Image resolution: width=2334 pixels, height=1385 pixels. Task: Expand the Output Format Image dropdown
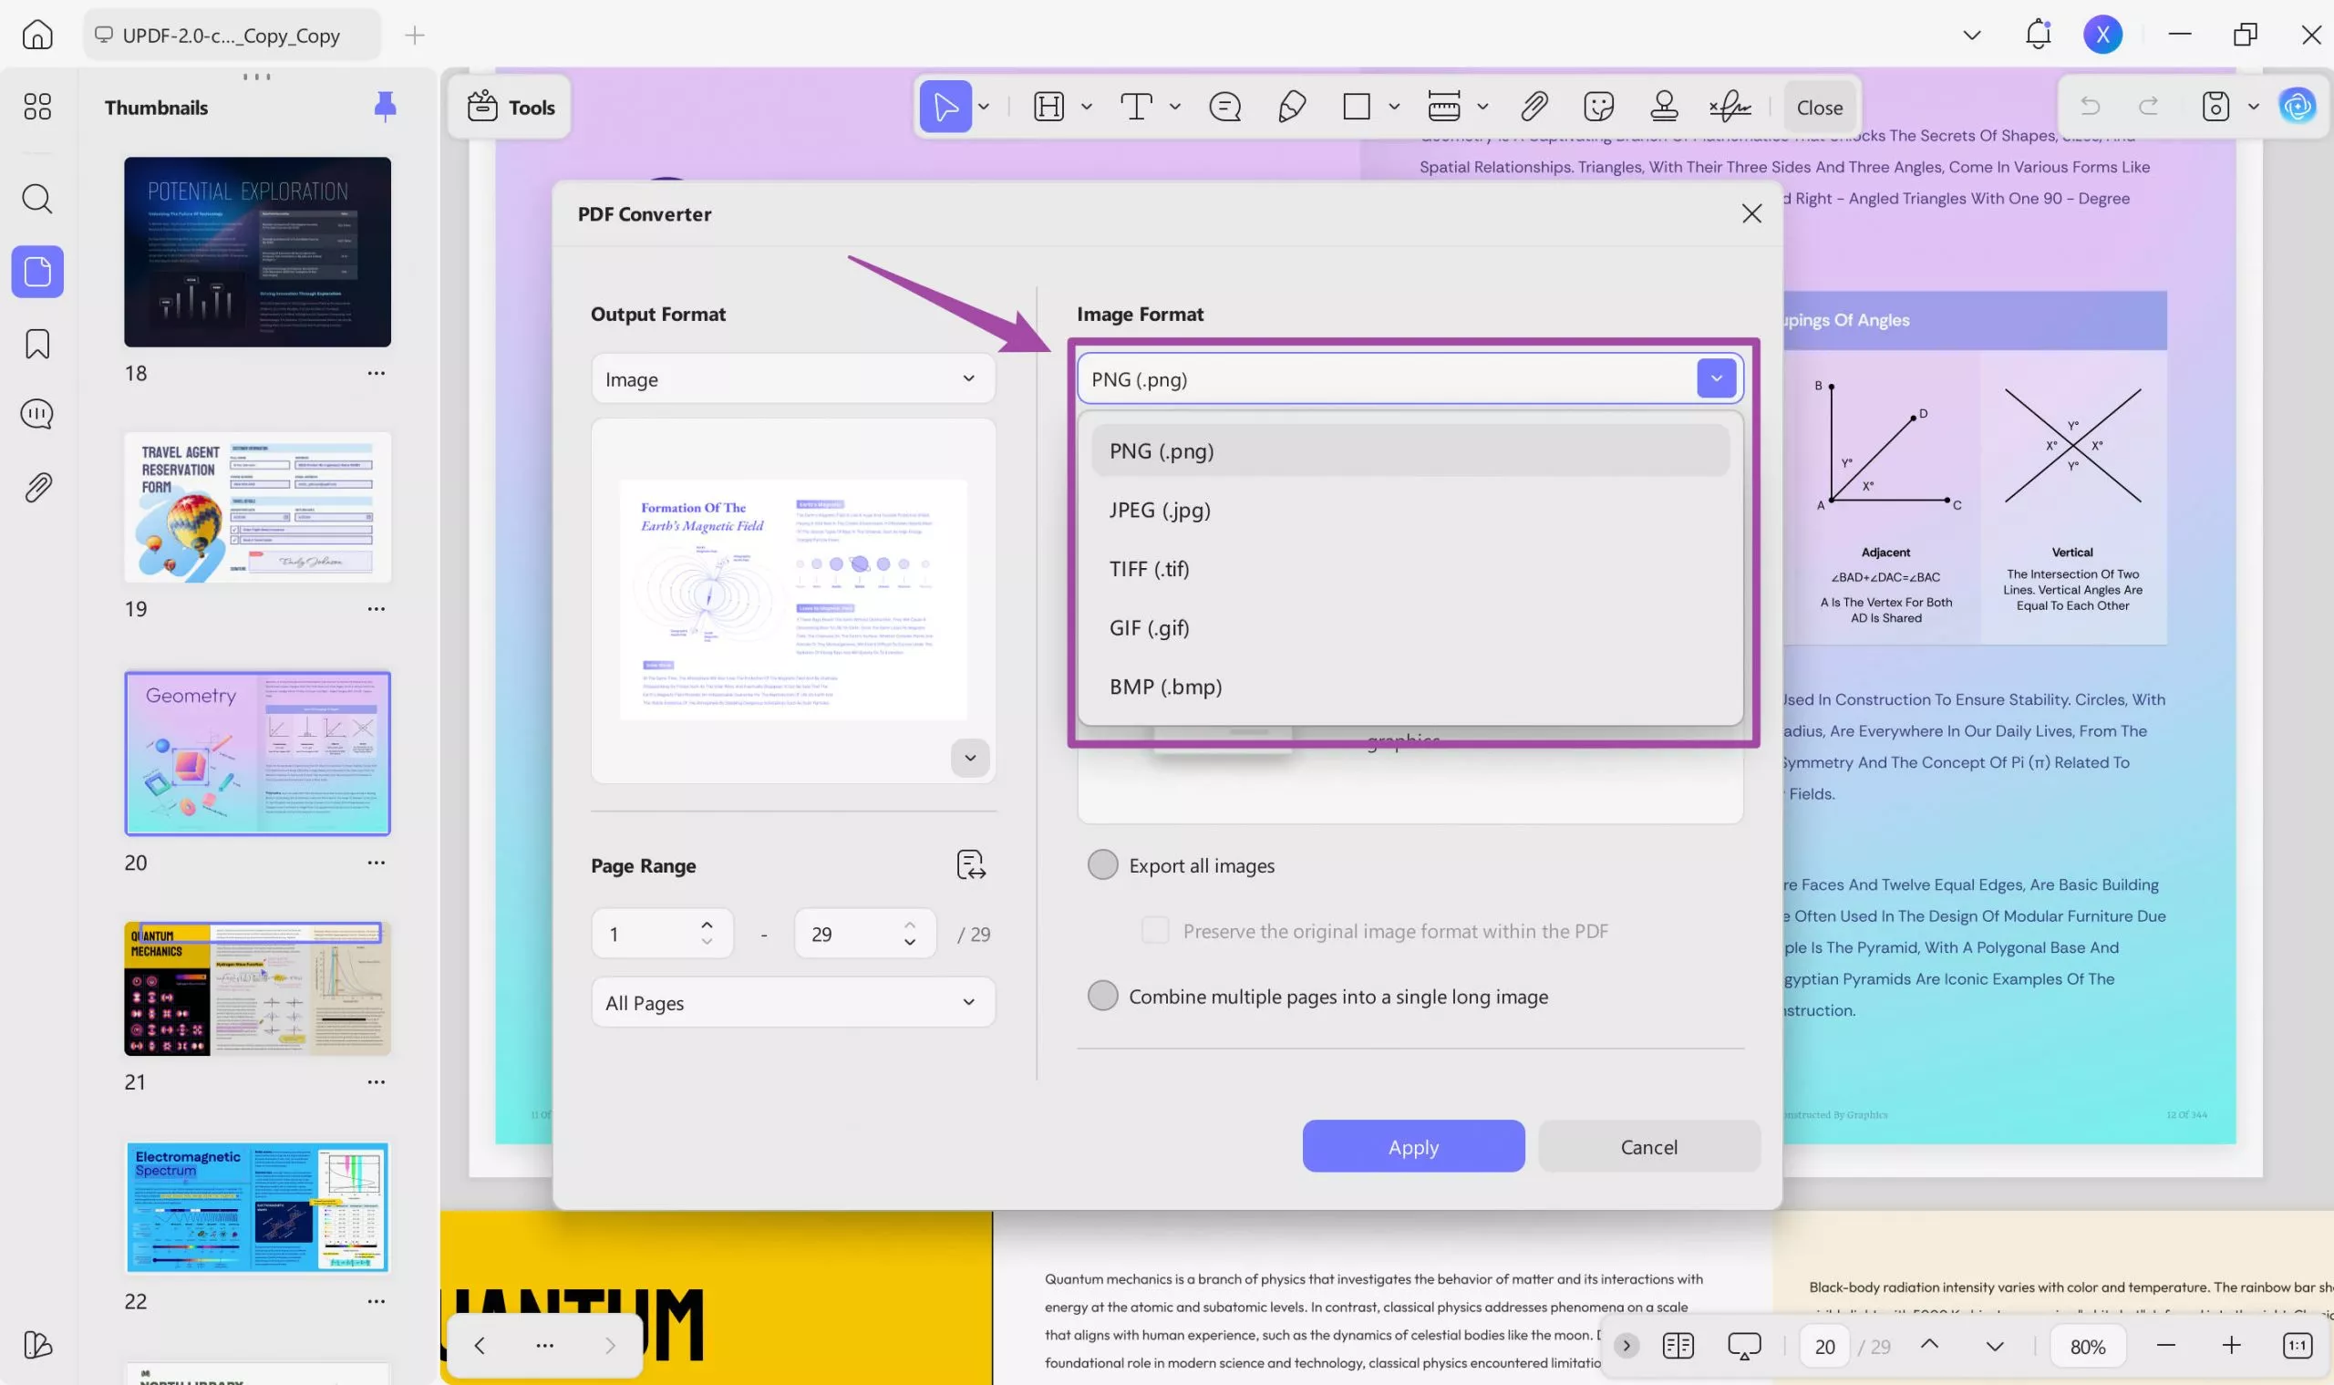(792, 379)
